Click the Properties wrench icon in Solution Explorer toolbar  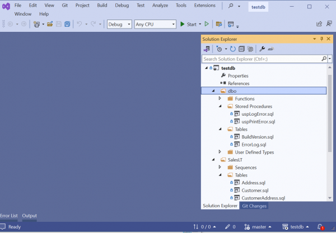coord(262,49)
